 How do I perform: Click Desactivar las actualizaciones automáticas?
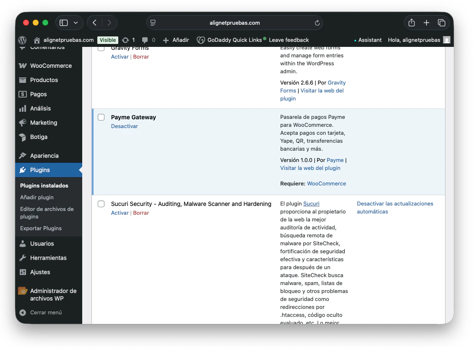pyautogui.click(x=395, y=208)
